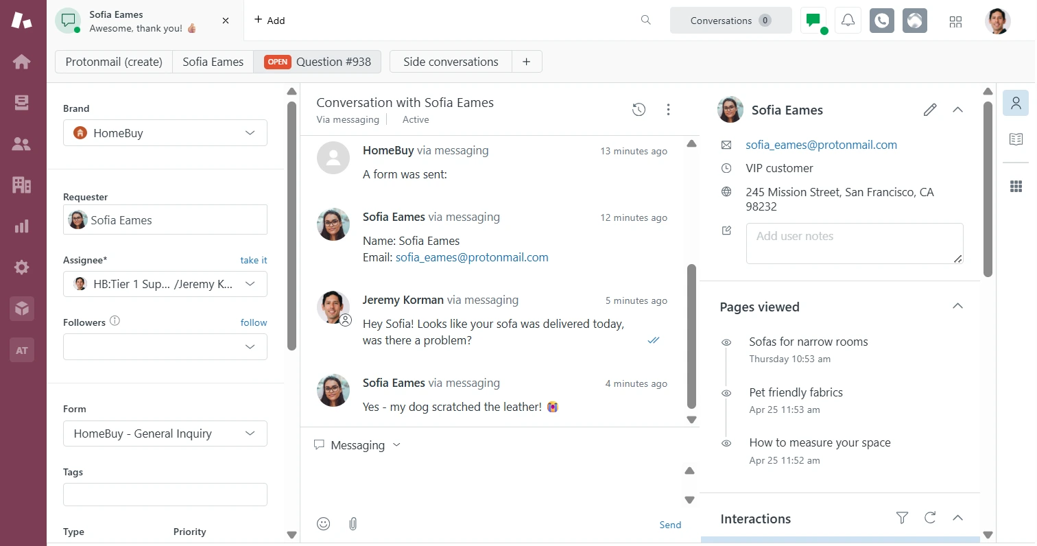Open the talk phone icon
This screenshot has height=546, width=1037.
pos(882,21)
